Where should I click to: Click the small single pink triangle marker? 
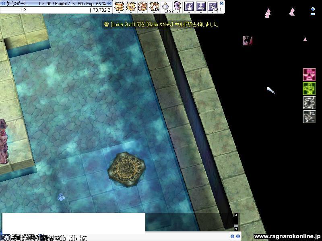(x=305, y=39)
